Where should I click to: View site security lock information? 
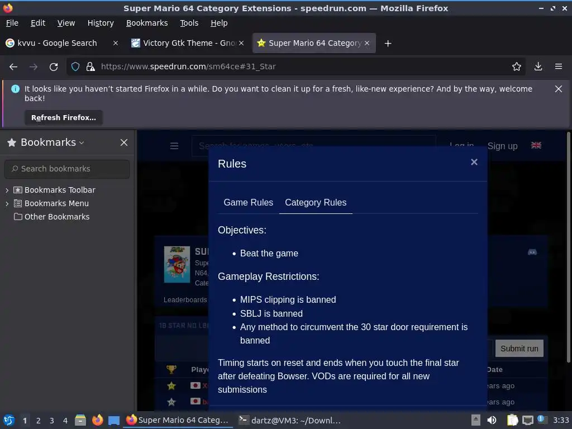[90, 66]
